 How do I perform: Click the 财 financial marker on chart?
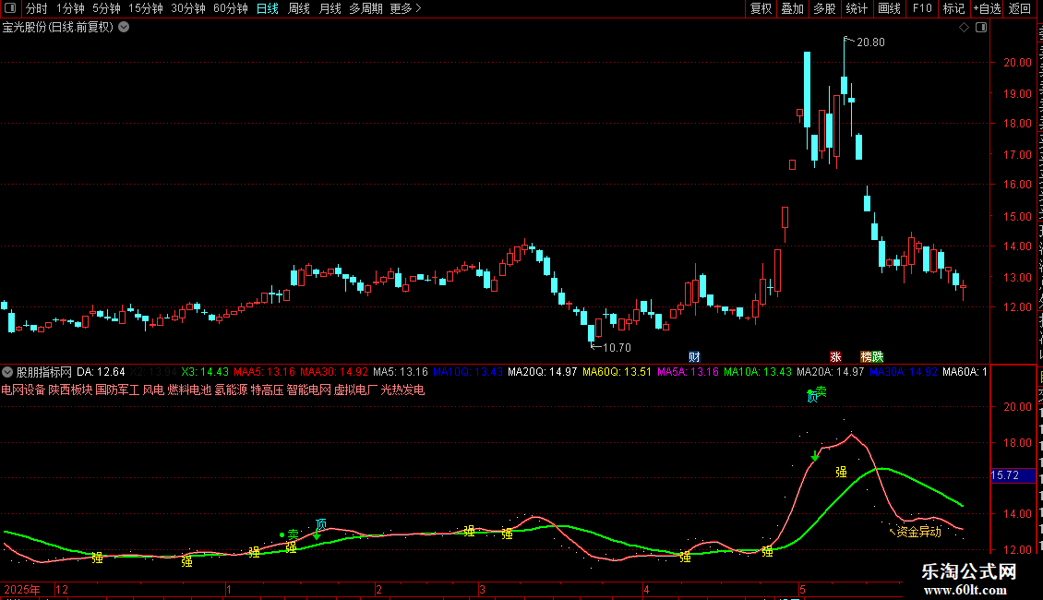click(694, 357)
